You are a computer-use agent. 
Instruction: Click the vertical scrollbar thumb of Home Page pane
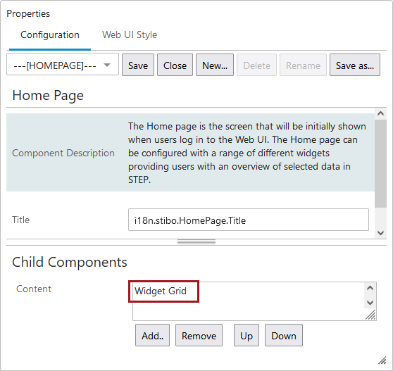click(x=380, y=163)
